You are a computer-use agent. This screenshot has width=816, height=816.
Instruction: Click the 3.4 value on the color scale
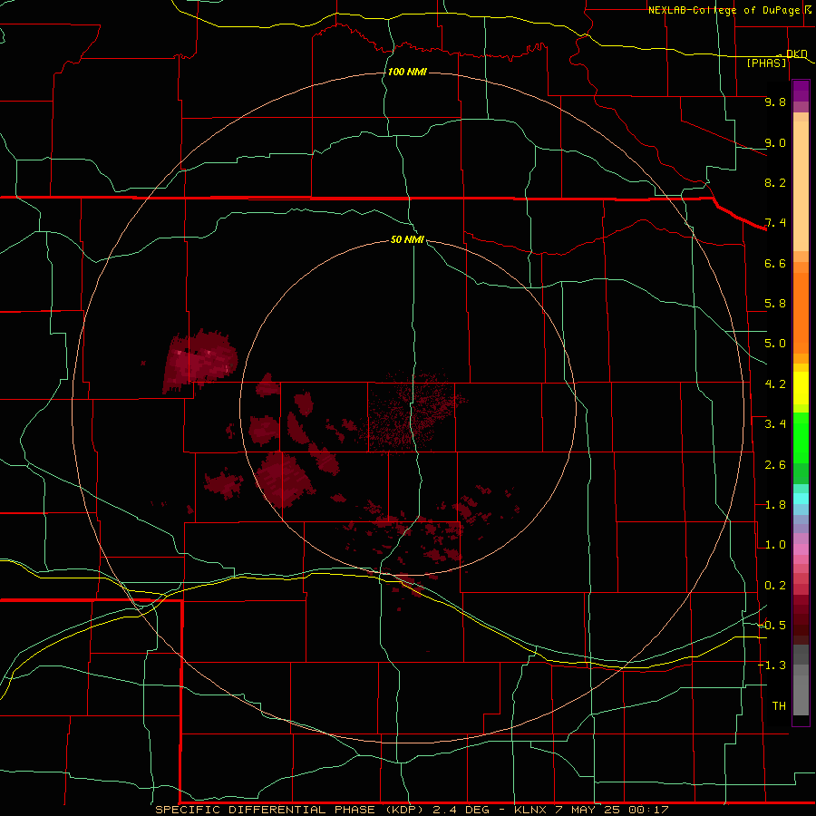(775, 424)
